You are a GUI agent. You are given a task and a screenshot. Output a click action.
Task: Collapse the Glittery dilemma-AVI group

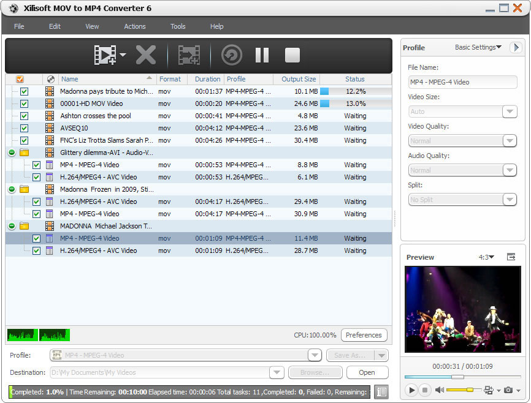tap(12, 153)
